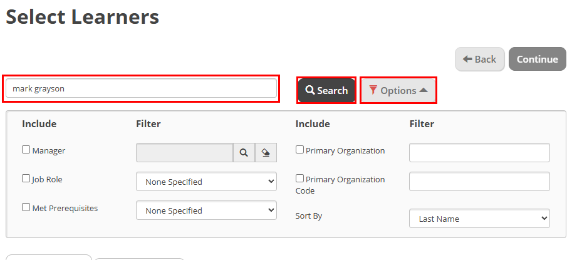Select the wider tab beneath the filter panel
This screenshot has width=572, height=260.
pyautogui.click(x=49, y=257)
